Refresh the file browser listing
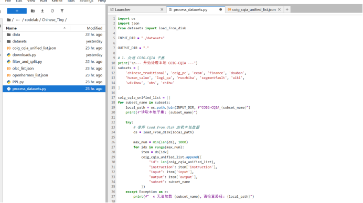This screenshot has width=363, height=203. tap(52, 11)
